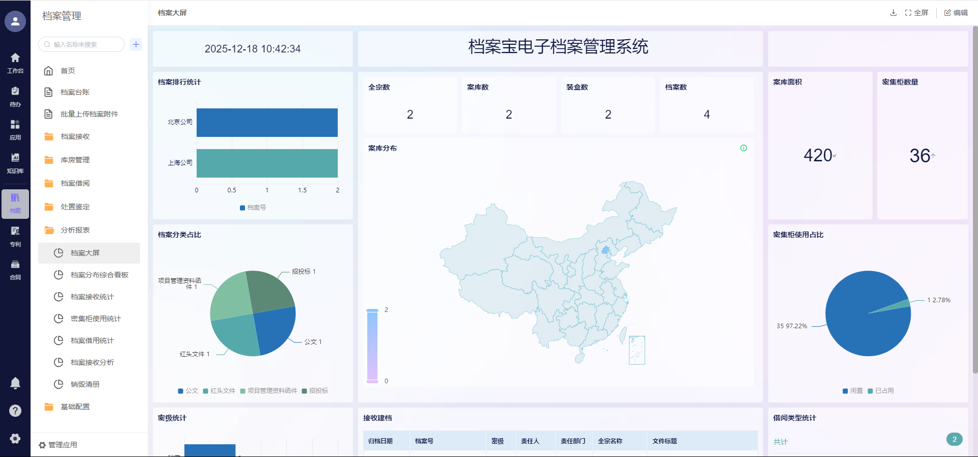Collapse the 分析报表 folder

click(75, 230)
